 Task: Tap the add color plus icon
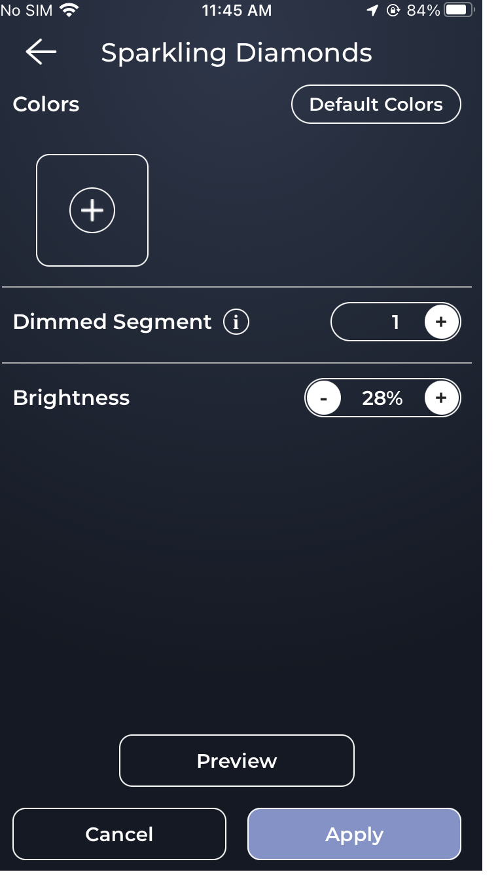click(92, 210)
